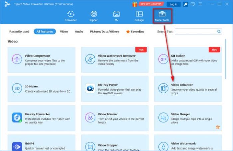Screen dimensions: 233x151
Task: Click the key register icon
Action: click(x=185, y=4)
